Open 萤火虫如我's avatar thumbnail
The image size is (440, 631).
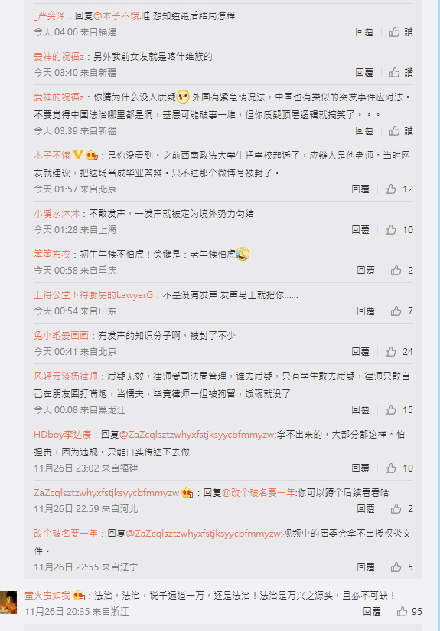8,603
